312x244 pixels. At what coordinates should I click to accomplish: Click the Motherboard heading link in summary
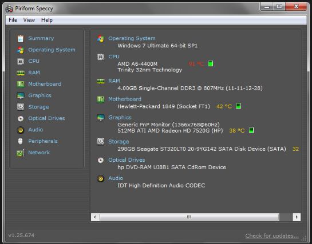[x=125, y=99]
